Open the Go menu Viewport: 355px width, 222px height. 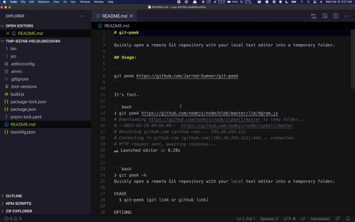point(65,2)
